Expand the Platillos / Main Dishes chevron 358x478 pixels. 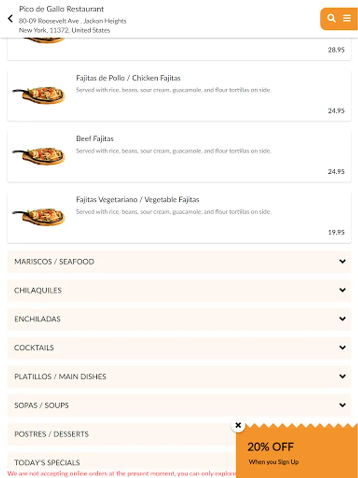(343, 377)
